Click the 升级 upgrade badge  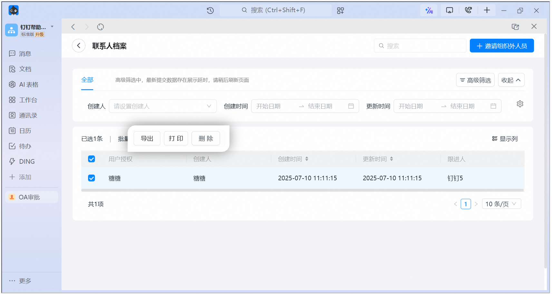pyautogui.click(x=40, y=34)
